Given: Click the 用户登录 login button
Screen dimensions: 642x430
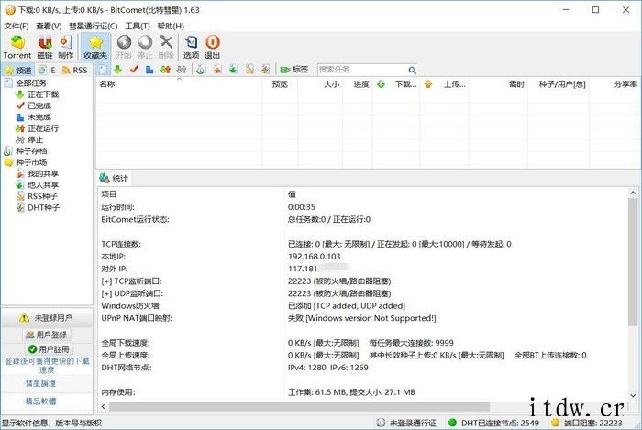Looking at the screenshot, I should click(x=46, y=335).
